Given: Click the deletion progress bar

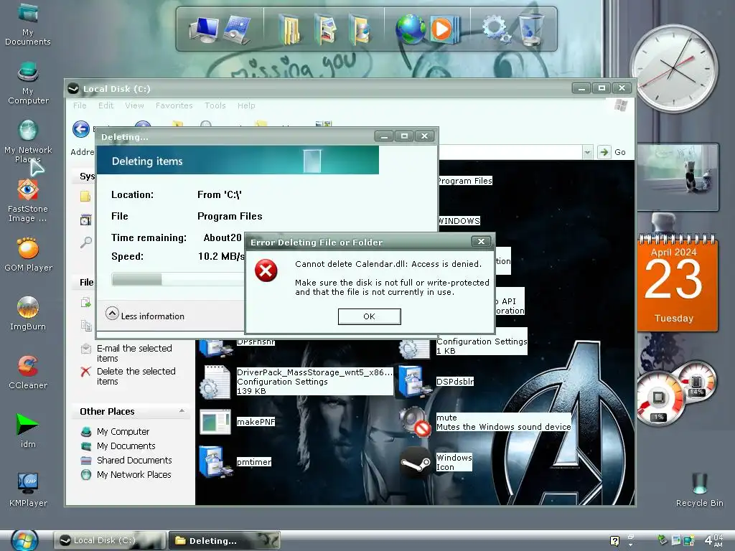Looking at the screenshot, I should [x=178, y=279].
